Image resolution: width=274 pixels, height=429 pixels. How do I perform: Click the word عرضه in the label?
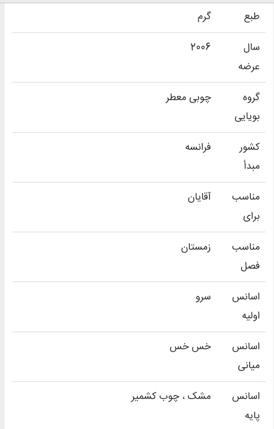[249, 66]
